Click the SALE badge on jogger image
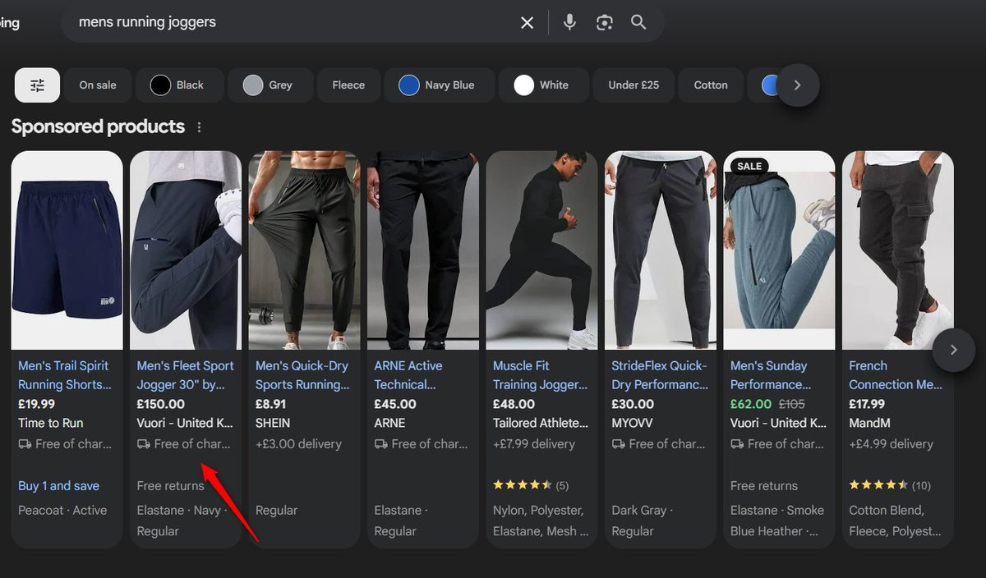Screen dimensions: 986x578 pyautogui.click(x=749, y=166)
